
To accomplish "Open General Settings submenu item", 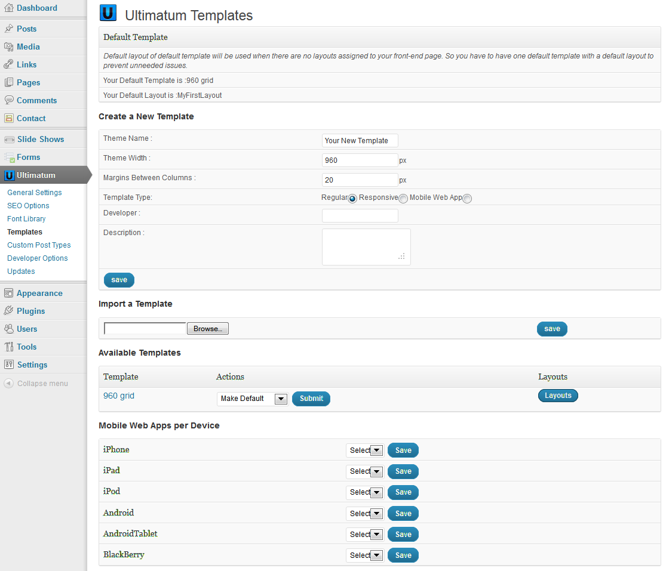I will coord(35,193).
